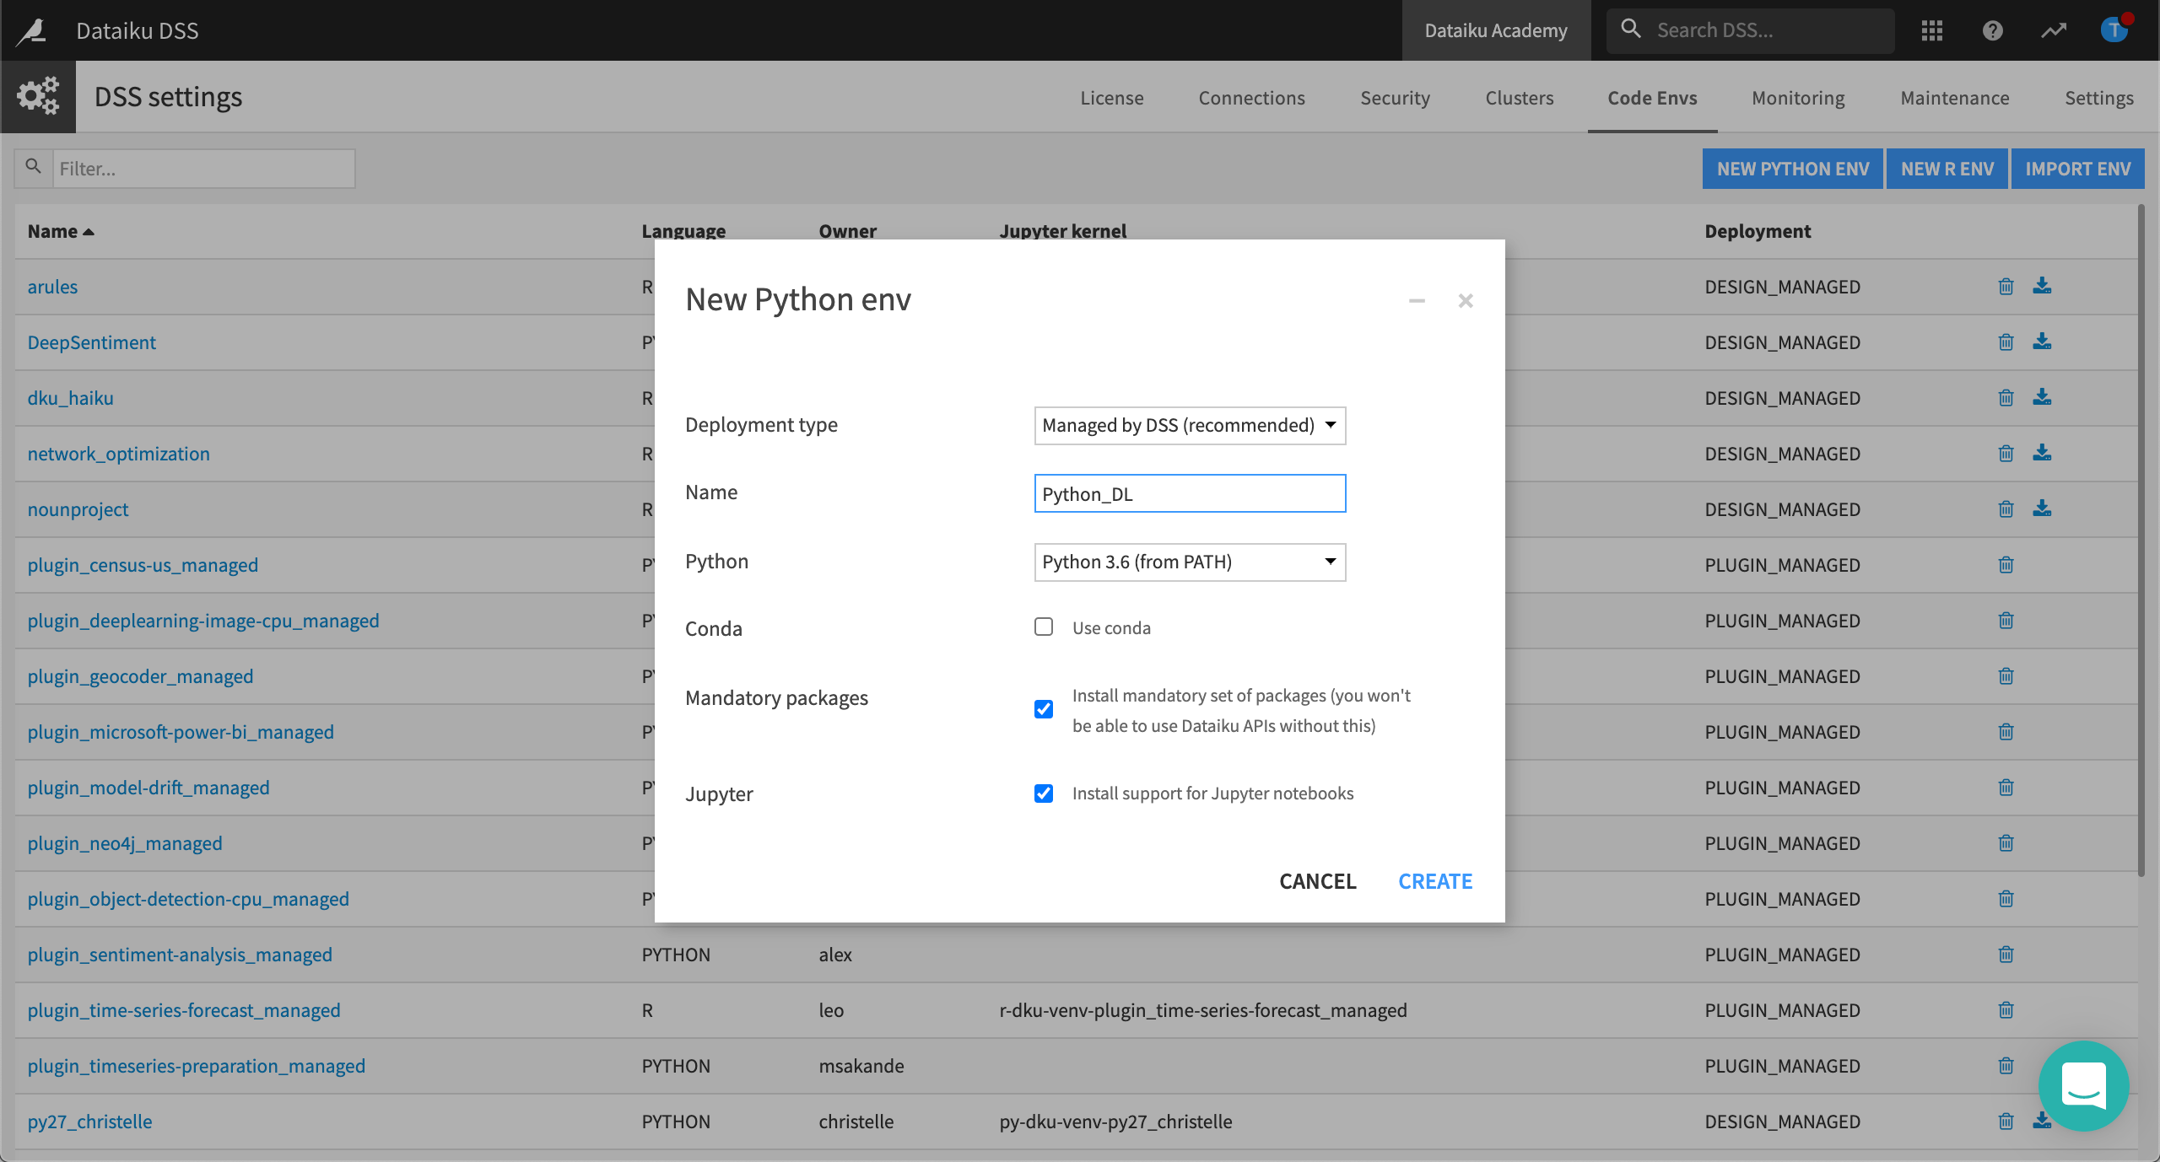
Task: Click the search magnifier in top bar
Action: click(1631, 30)
